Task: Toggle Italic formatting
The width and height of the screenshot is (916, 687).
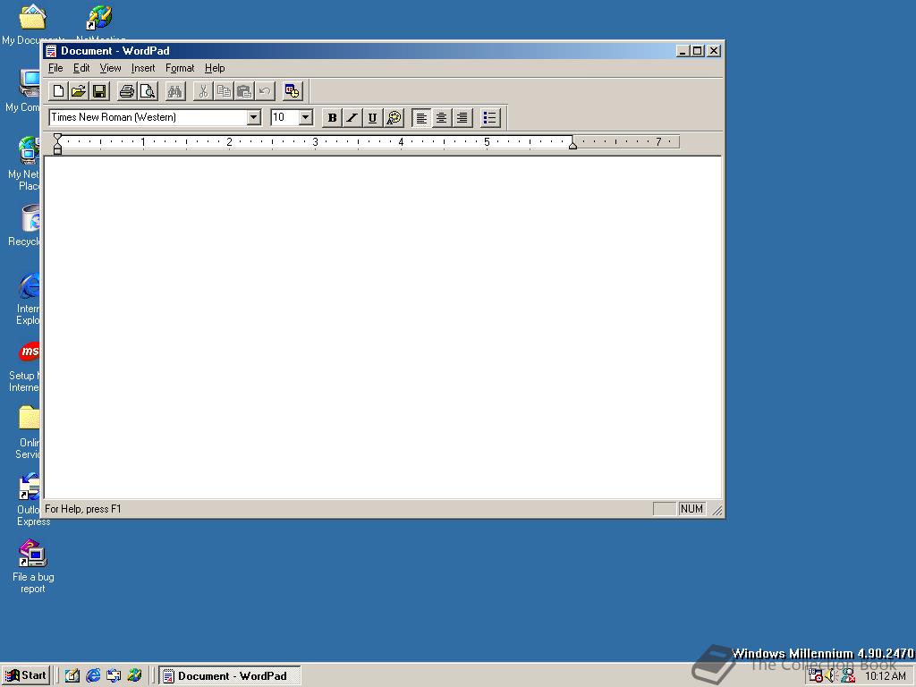Action: pyautogui.click(x=352, y=118)
